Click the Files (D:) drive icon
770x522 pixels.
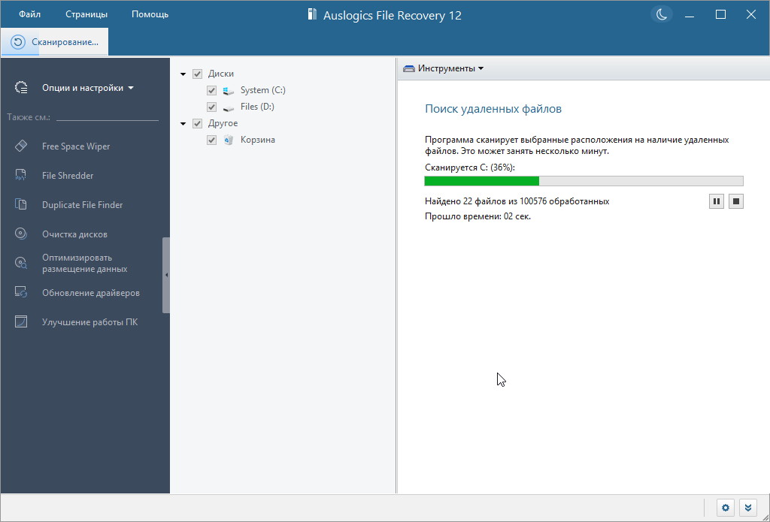pyautogui.click(x=229, y=107)
